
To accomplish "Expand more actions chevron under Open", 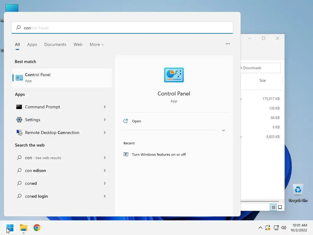I will 223,130.
